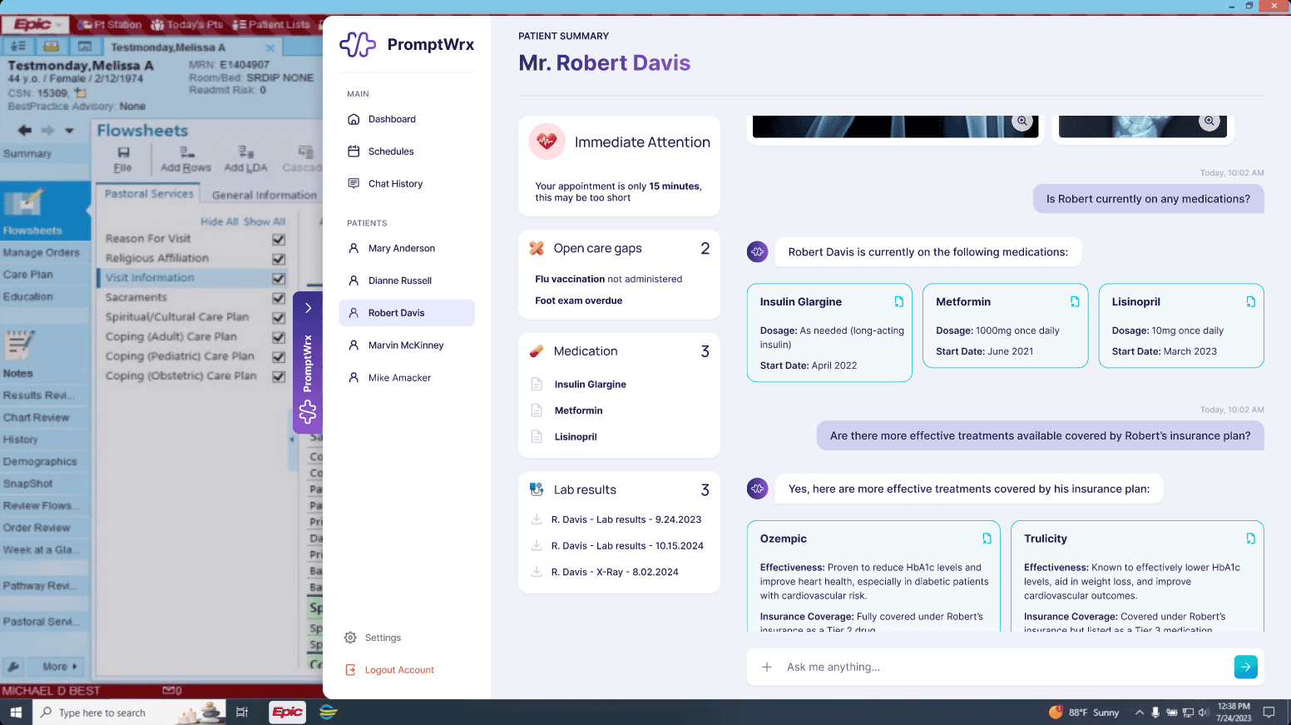Screen dimensions: 1291x725
Task: Copy the Insulin Glargine card
Action: point(898,301)
